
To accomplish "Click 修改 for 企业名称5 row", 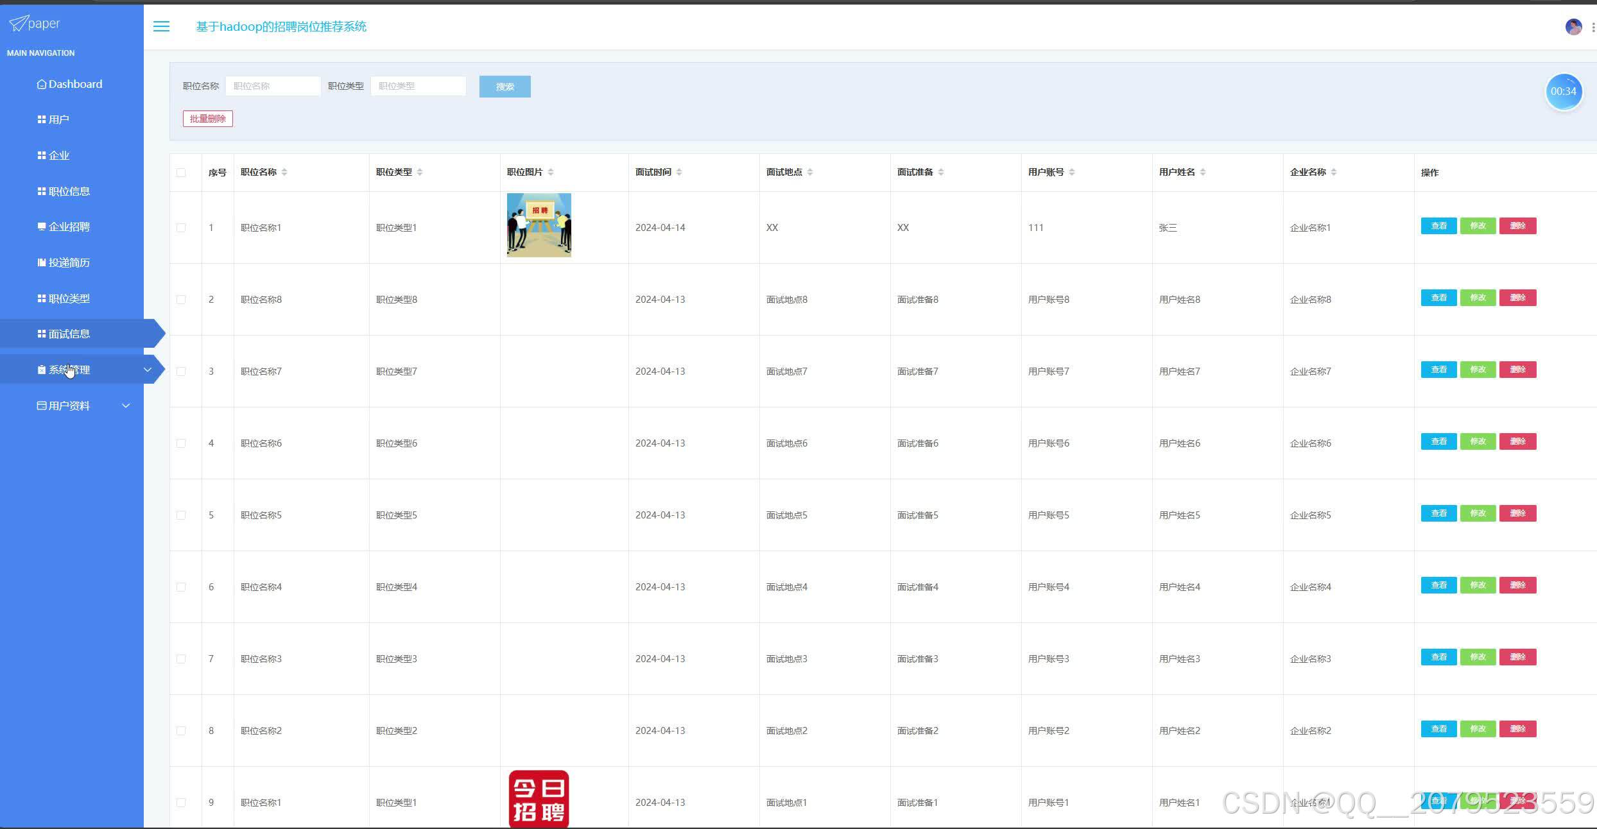I will (1478, 513).
